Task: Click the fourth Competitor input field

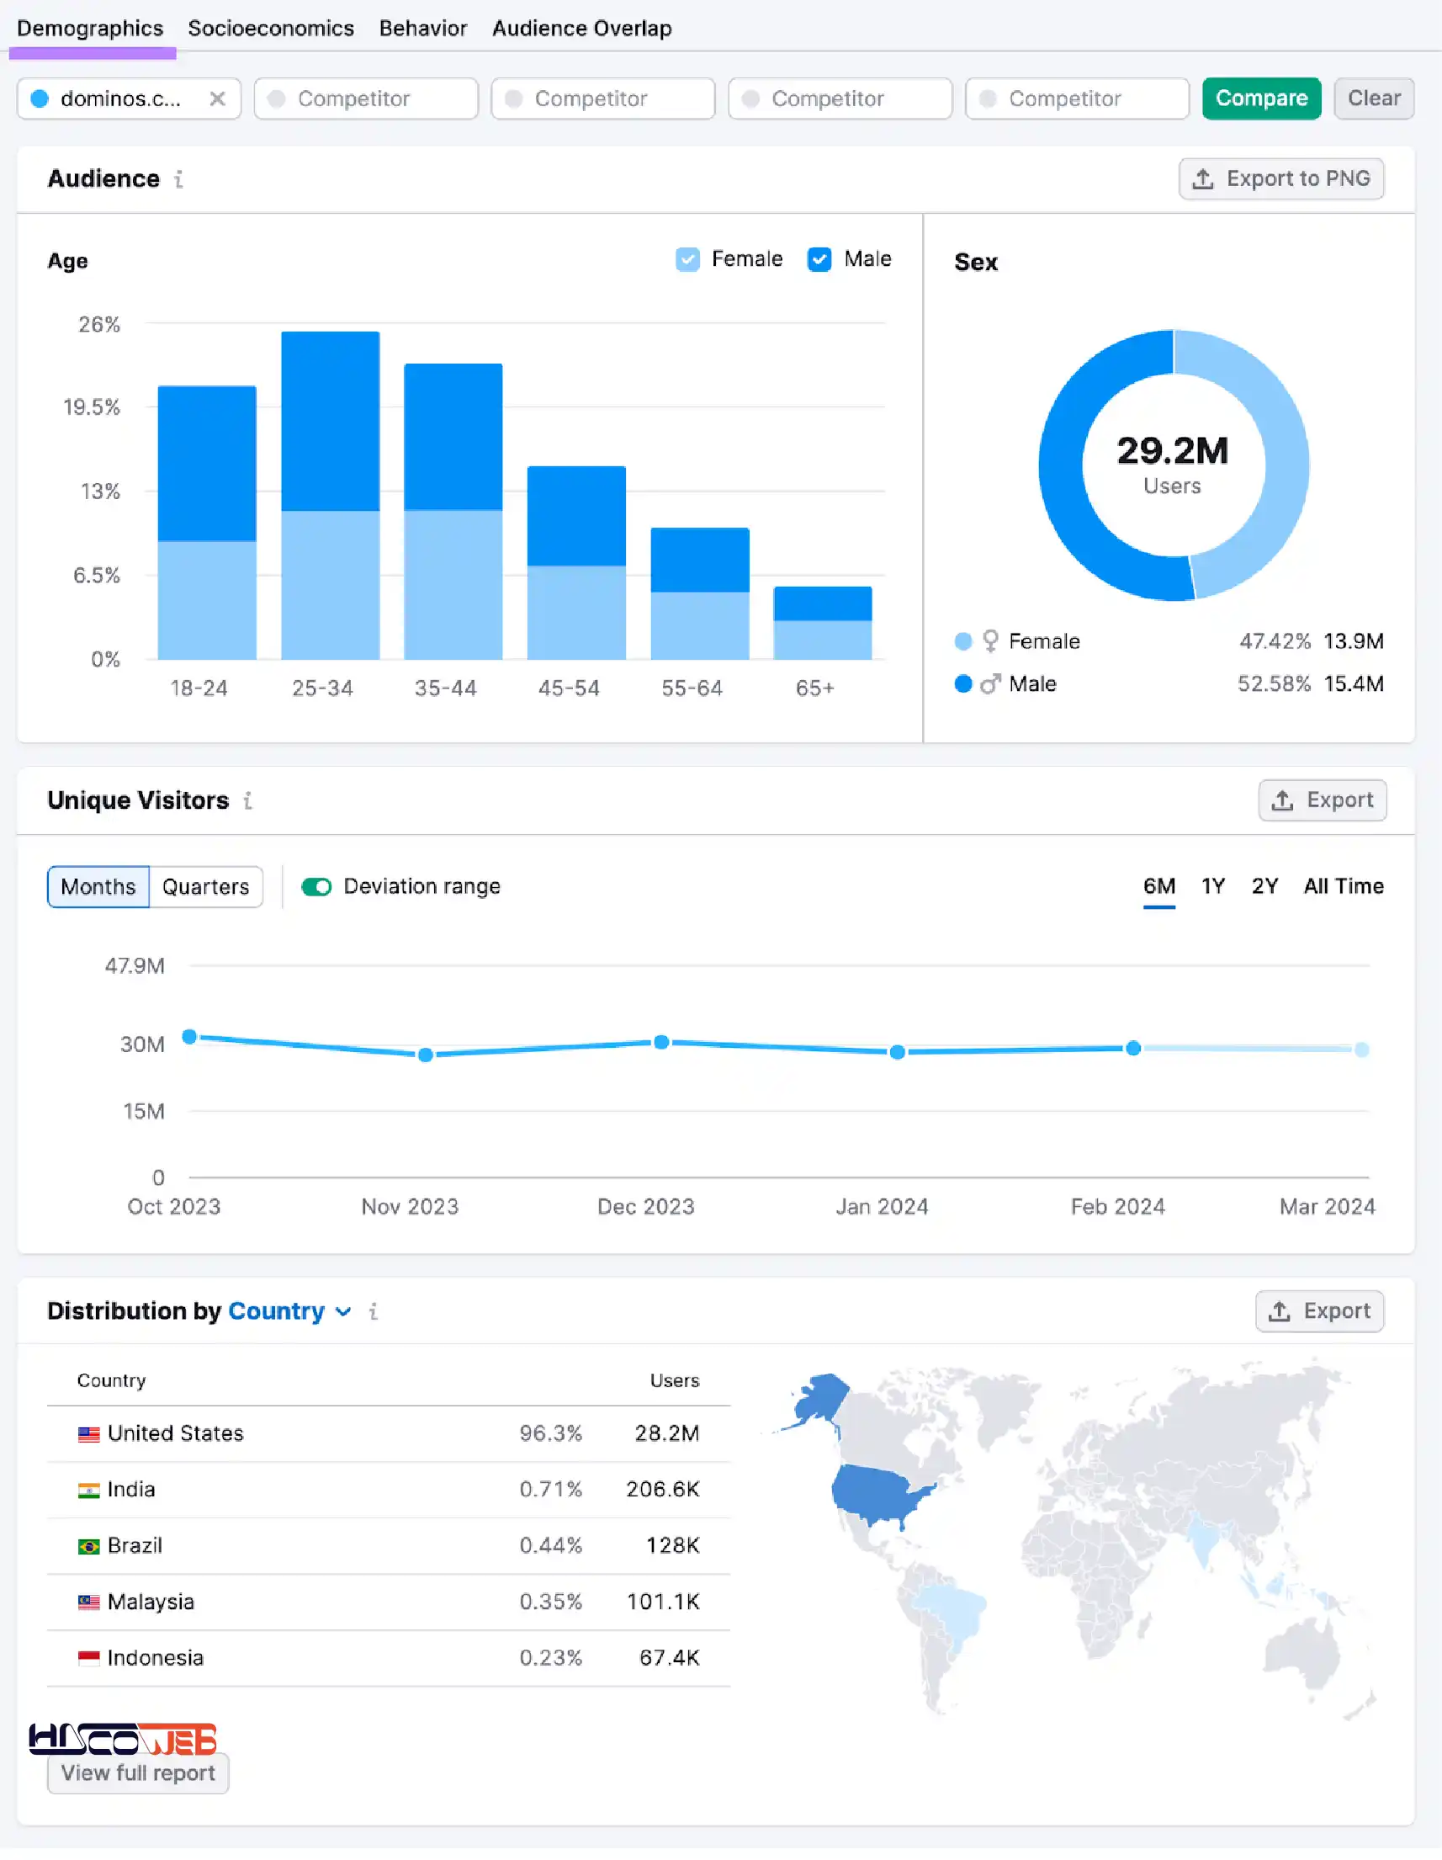Action: pos(1077,98)
